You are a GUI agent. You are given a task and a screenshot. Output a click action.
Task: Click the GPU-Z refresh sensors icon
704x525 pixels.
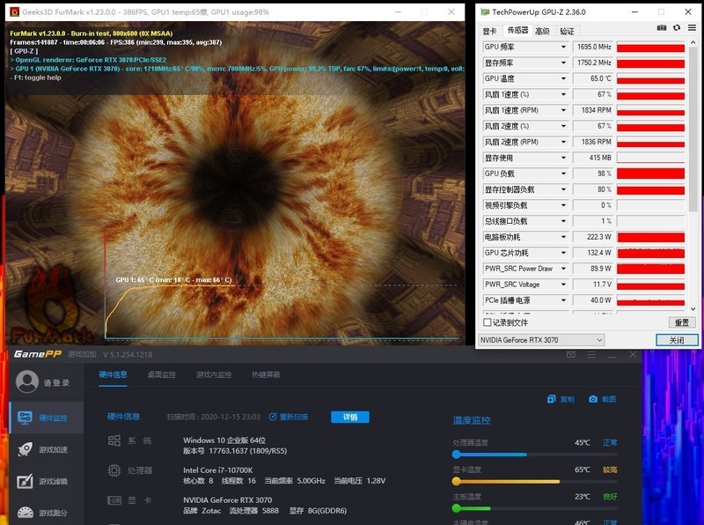coord(677,27)
